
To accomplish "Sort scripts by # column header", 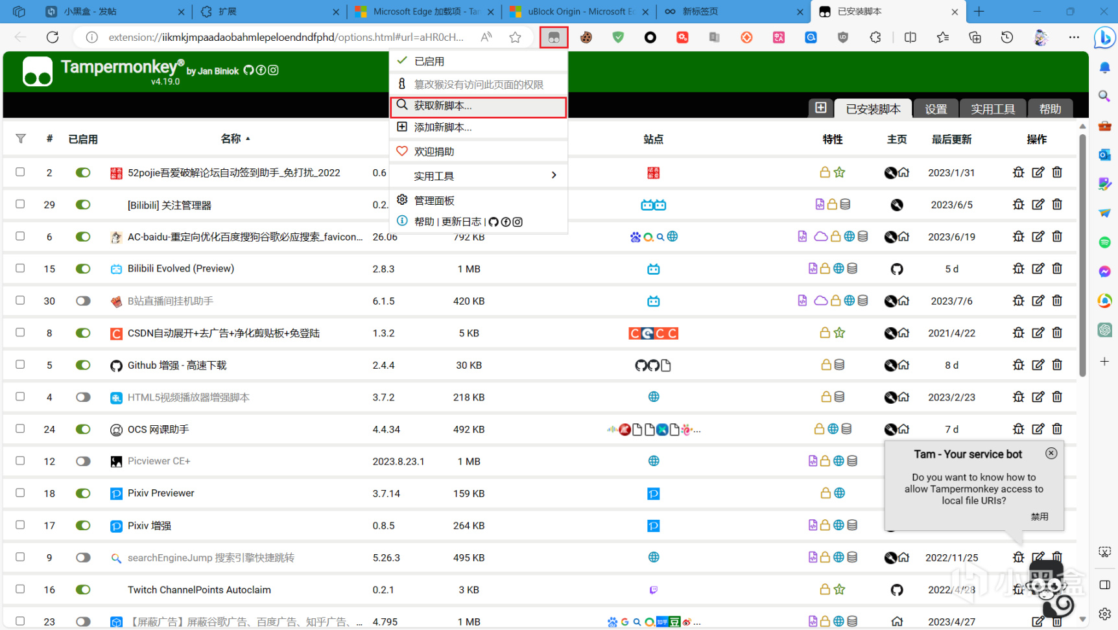I will [49, 139].
